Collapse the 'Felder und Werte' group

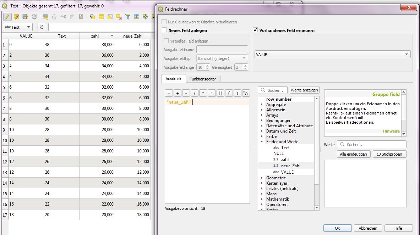tap(262, 142)
